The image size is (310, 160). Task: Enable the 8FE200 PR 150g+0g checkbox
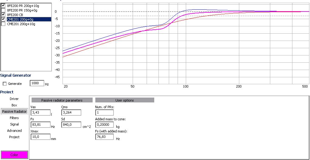(3, 10)
